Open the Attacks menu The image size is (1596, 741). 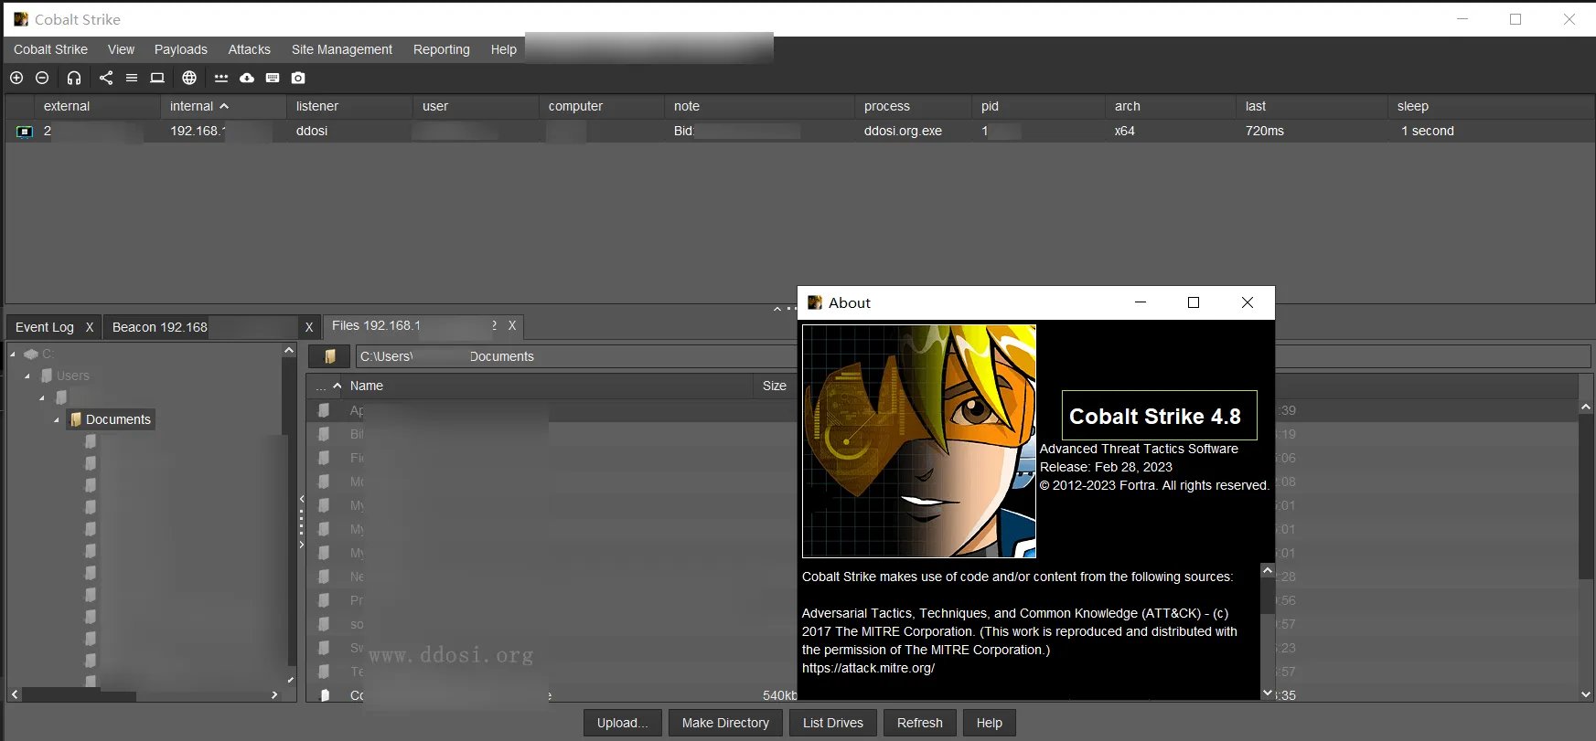(249, 49)
